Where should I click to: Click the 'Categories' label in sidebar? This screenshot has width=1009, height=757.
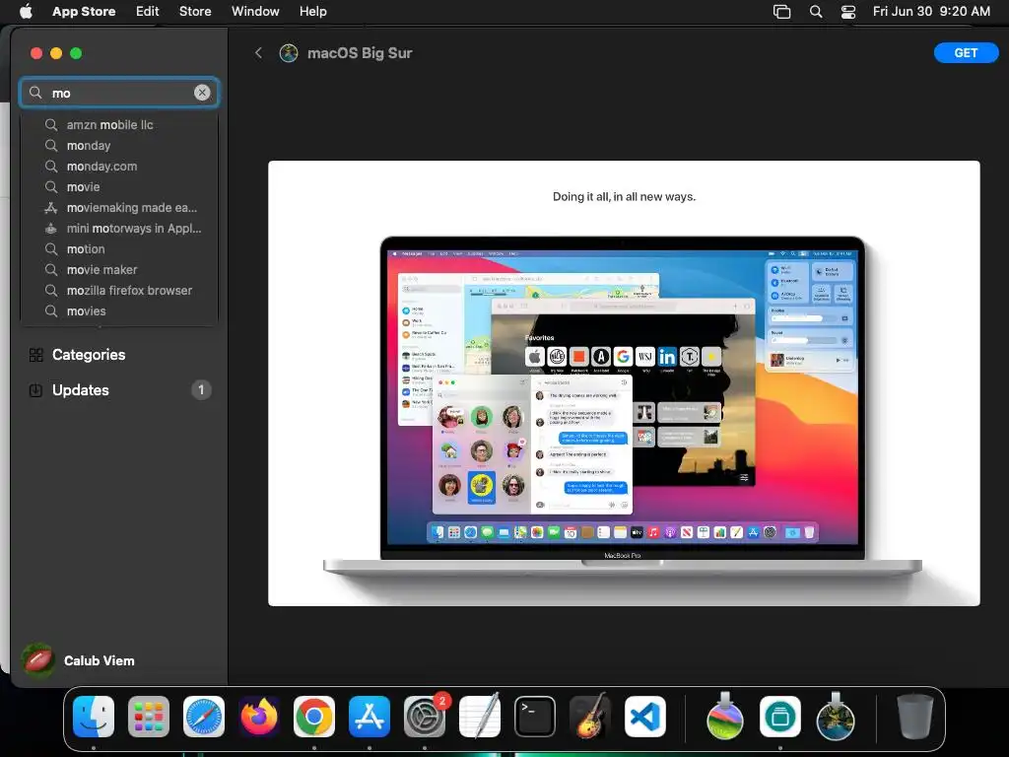coord(89,355)
